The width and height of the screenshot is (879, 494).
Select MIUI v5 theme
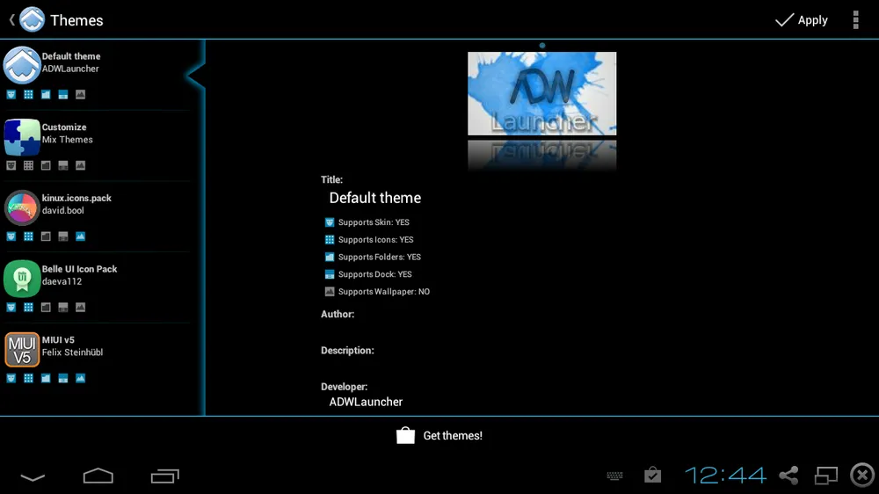[95, 359]
